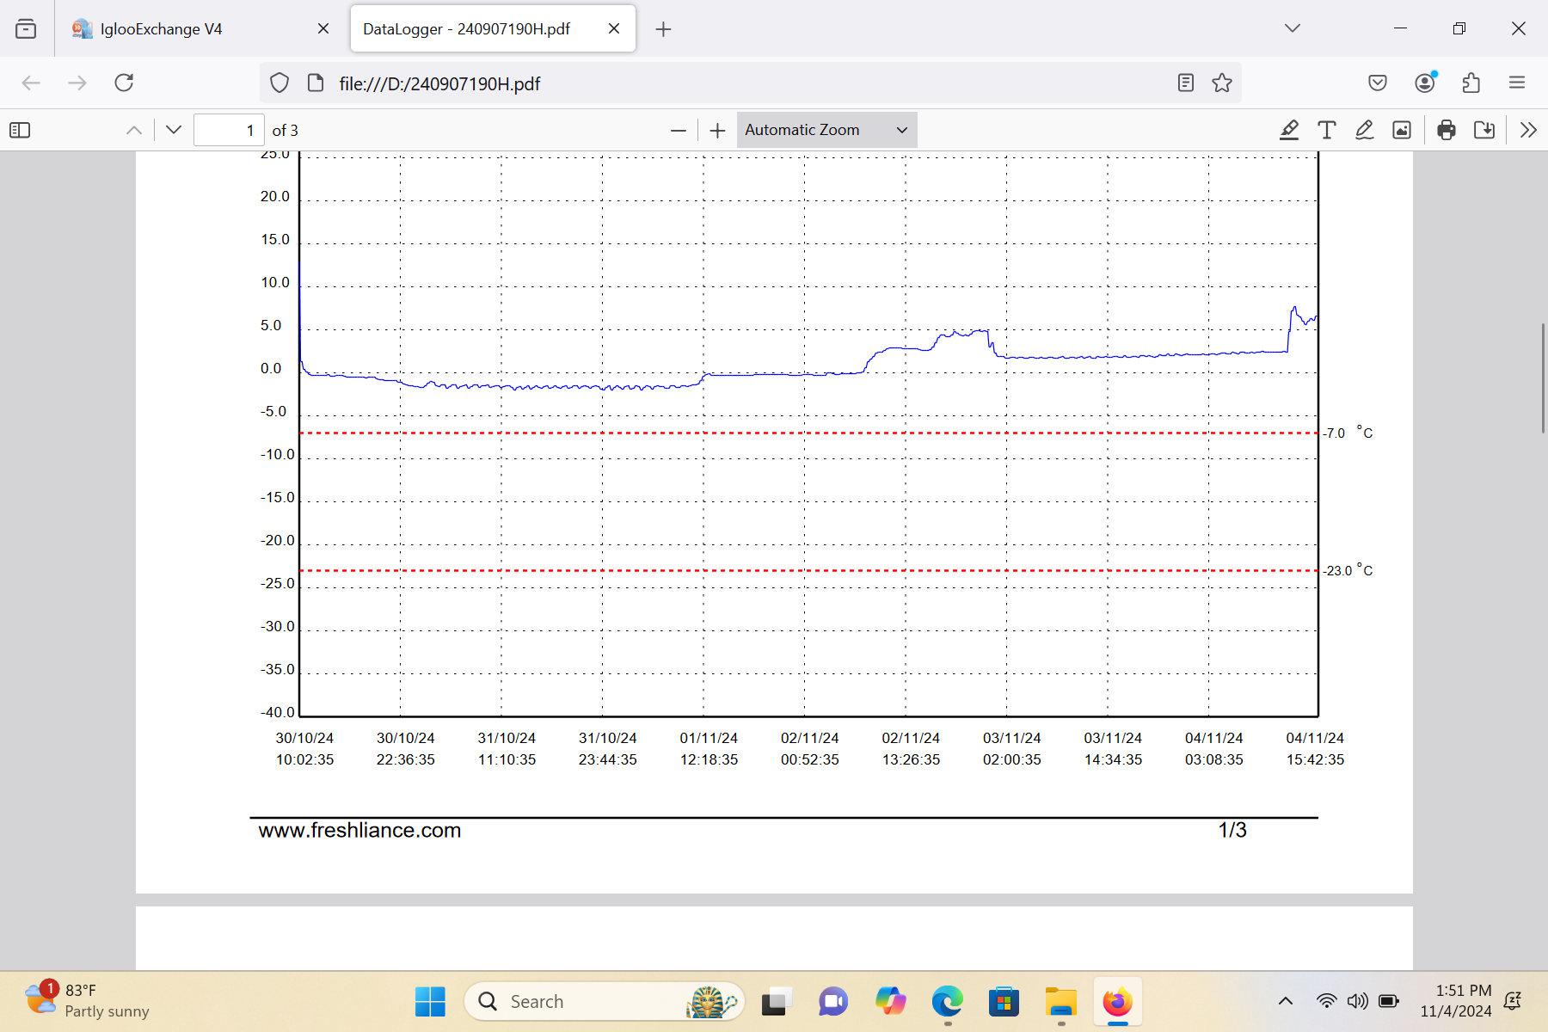
Task: Open a new browser tab
Action: click(x=663, y=29)
